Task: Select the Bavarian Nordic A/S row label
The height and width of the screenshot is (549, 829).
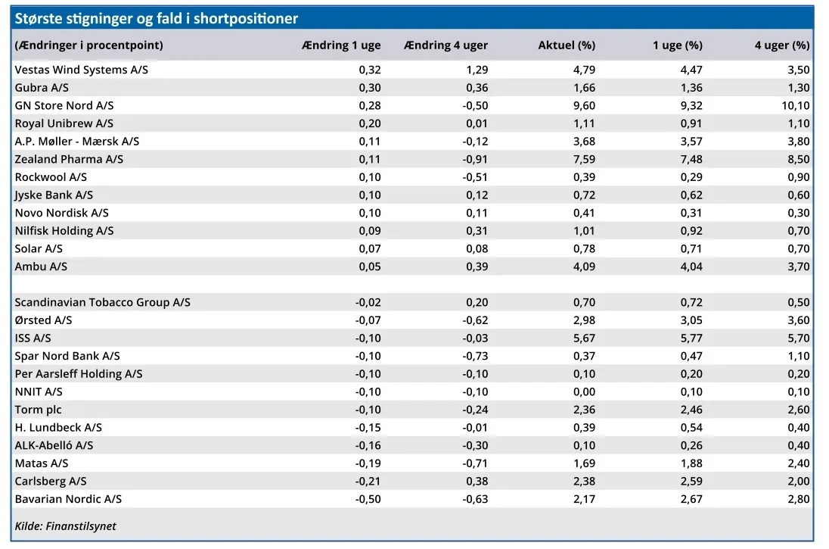Action: point(68,499)
